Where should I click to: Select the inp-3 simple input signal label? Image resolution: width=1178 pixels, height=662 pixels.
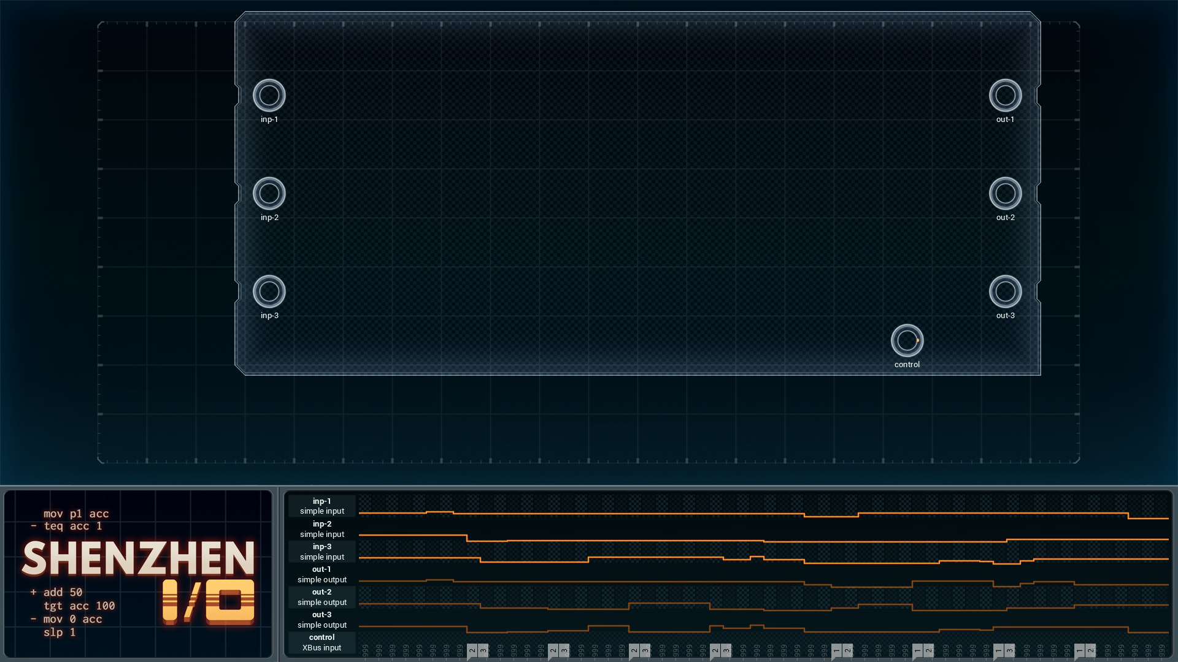pyautogui.click(x=322, y=552)
